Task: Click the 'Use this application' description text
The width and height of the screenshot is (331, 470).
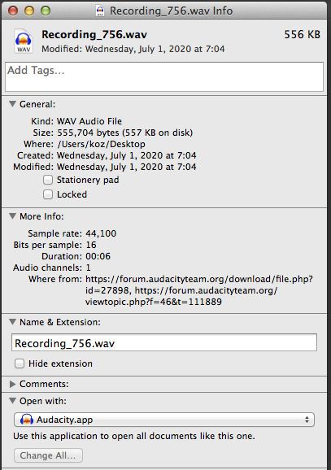Action: point(134,436)
